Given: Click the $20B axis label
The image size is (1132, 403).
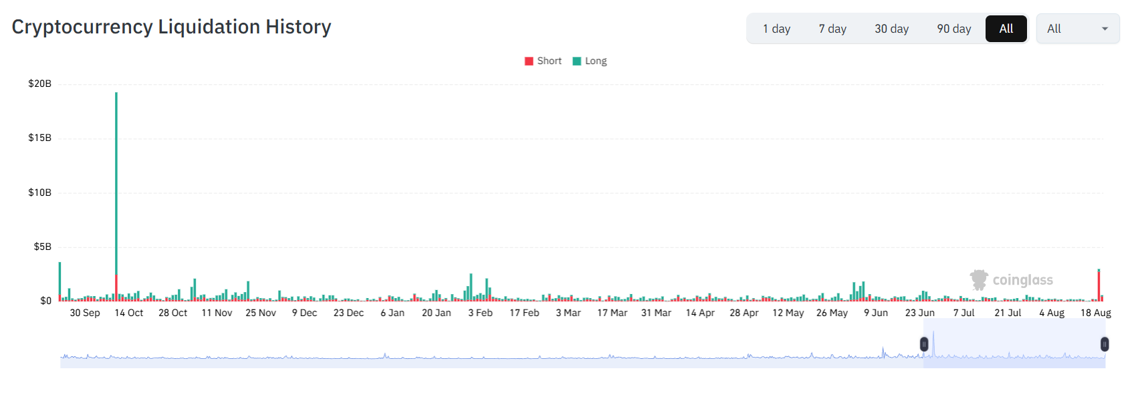Looking at the screenshot, I should [39, 84].
